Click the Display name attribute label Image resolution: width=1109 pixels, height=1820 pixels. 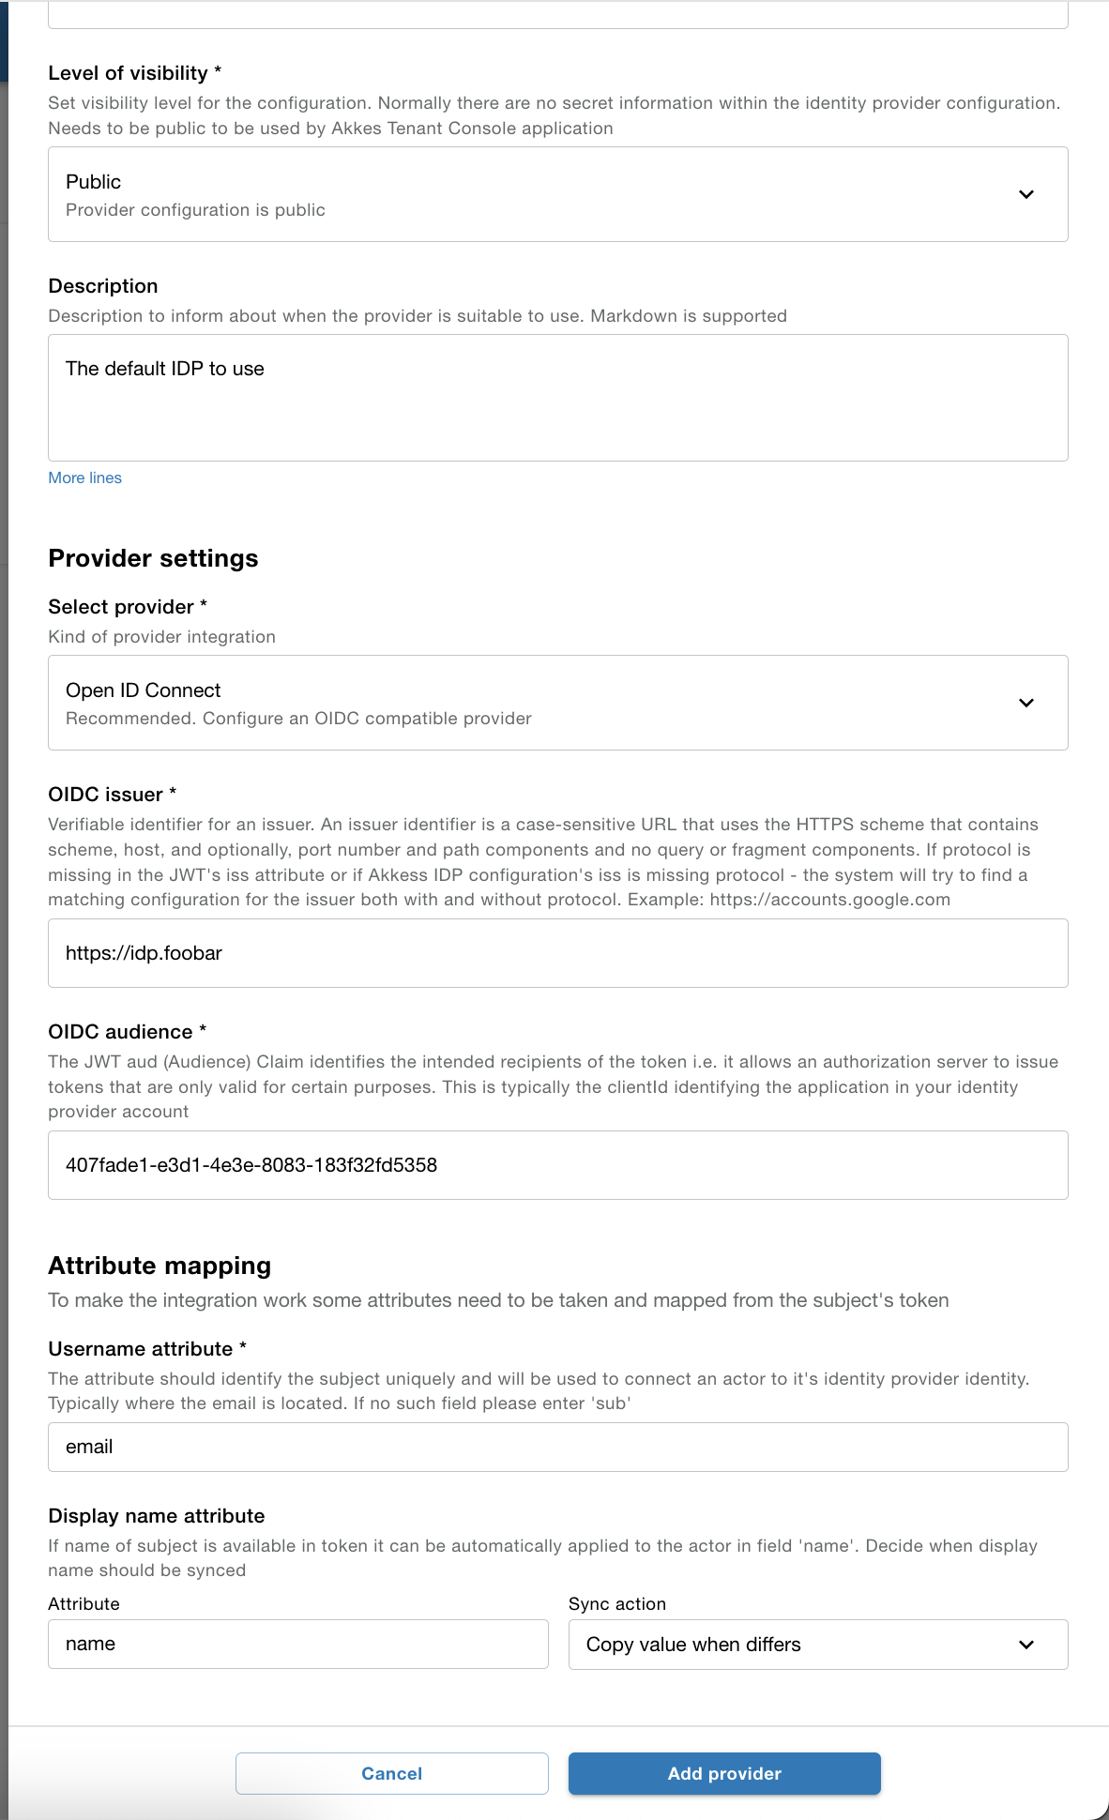157,1515
